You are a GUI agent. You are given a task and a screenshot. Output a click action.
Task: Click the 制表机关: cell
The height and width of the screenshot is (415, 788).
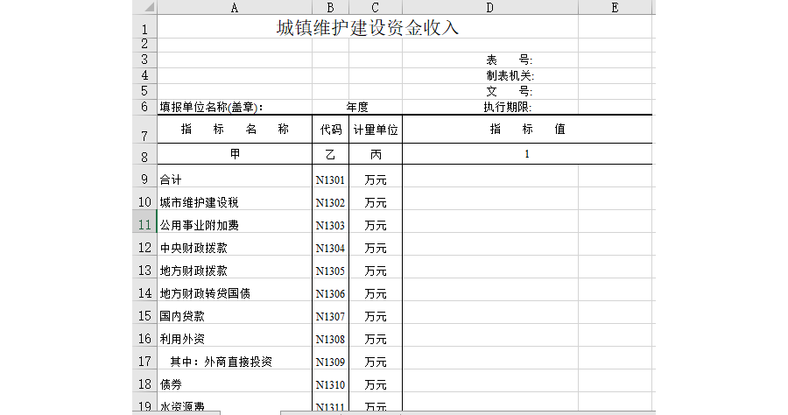(x=490, y=76)
